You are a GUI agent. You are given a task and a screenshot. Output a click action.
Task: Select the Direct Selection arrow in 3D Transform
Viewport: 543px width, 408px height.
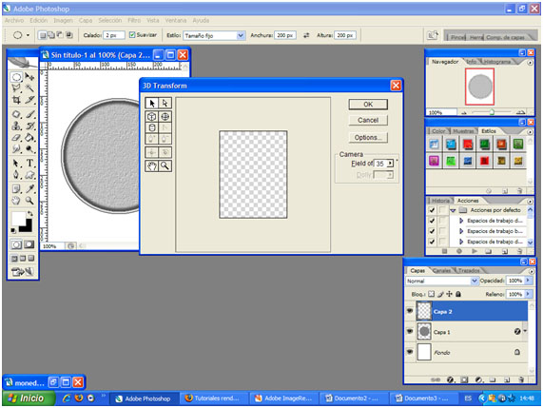click(x=165, y=103)
